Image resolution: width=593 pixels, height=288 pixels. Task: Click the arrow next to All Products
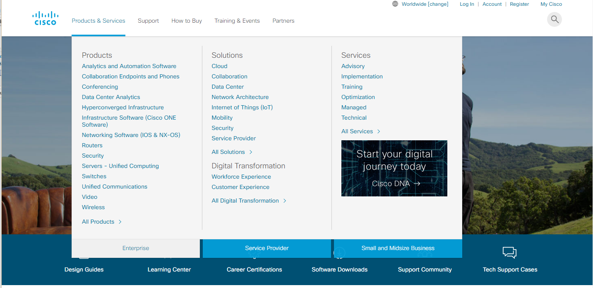point(120,222)
